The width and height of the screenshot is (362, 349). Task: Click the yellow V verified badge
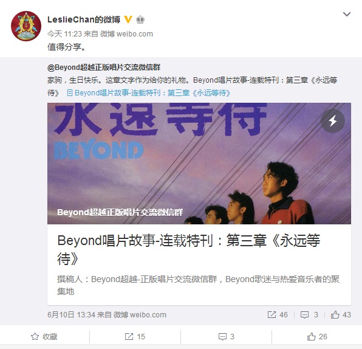(128, 19)
